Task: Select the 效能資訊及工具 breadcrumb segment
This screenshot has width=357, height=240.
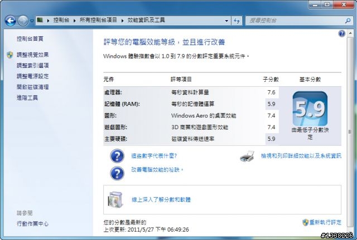Action: 146,20
